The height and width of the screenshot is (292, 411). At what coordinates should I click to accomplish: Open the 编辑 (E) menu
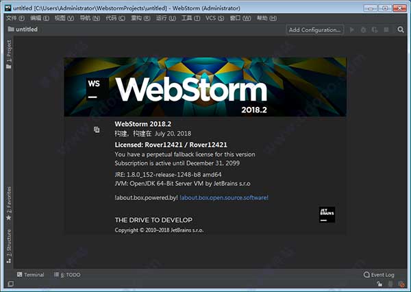pos(40,18)
